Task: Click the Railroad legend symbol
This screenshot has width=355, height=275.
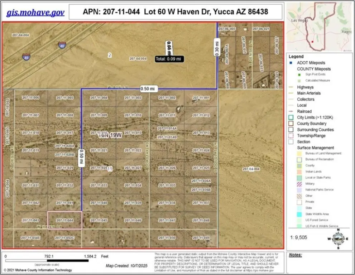Action: point(292,111)
